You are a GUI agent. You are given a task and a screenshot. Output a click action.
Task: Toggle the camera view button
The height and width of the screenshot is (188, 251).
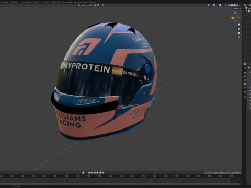239,33
